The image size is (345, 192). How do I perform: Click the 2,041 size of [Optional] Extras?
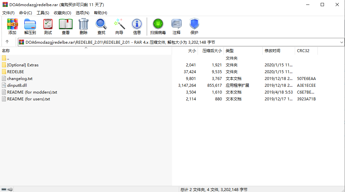tap(191, 65)
